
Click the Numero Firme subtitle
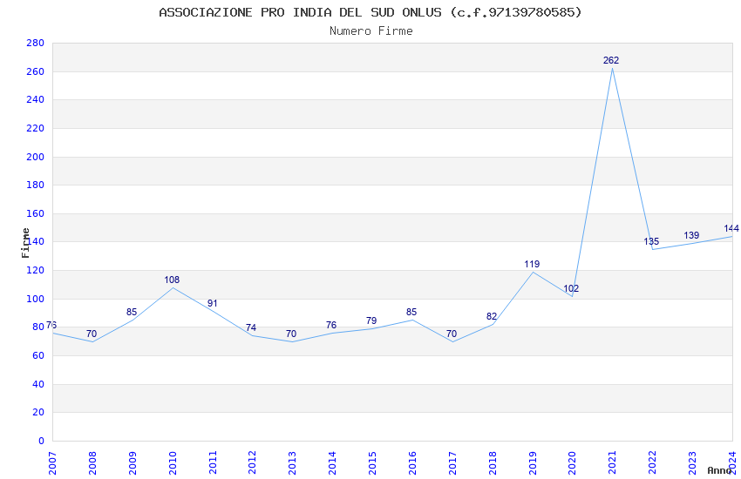(371, 31)
